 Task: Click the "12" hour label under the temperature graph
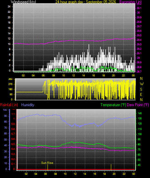(75, 174)
